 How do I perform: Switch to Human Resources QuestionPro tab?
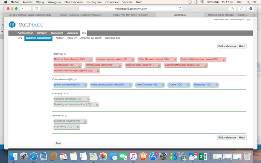[80, 15]
